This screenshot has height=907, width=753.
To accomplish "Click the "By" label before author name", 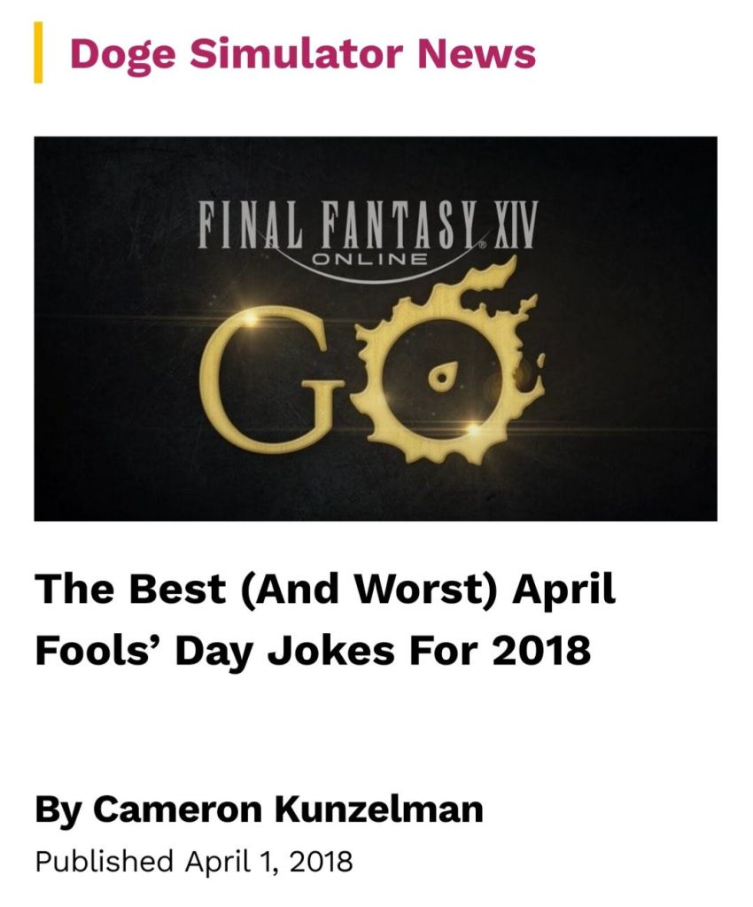I will click(58, 809).
